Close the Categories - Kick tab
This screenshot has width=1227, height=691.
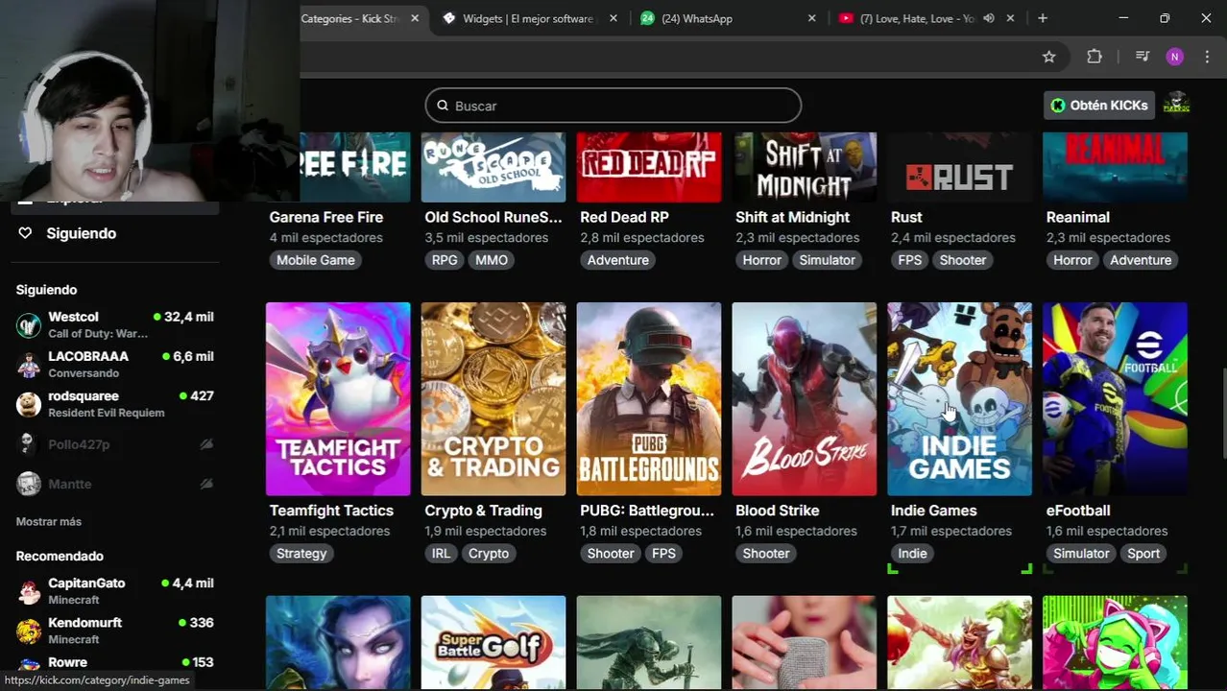click(415, 18)
